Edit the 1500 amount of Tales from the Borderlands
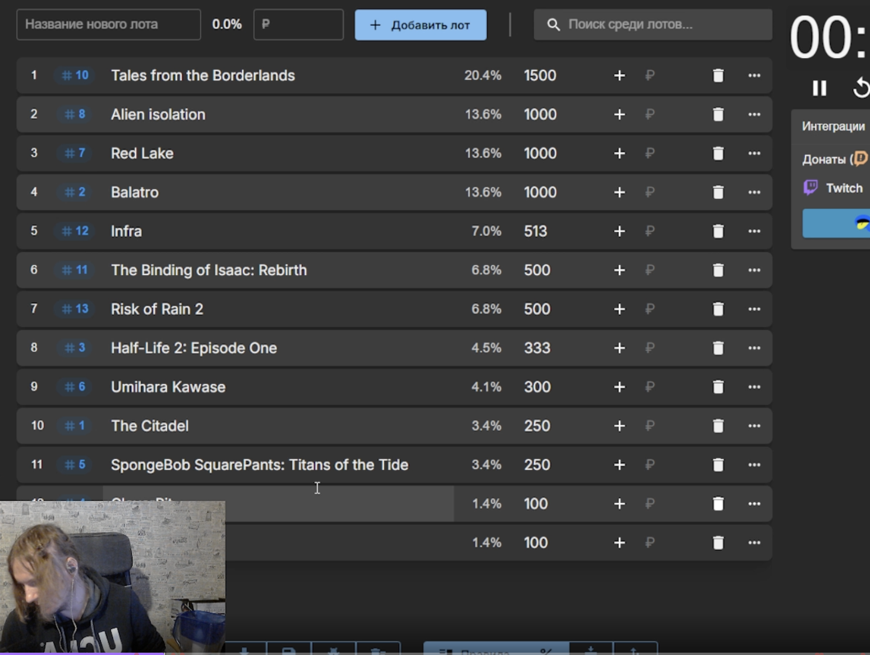The width and height of the screenshot is (870, 655). point(540,76)
